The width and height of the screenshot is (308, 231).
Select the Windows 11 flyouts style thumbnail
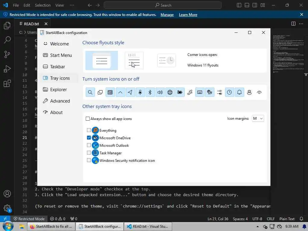(x=102, y=60)
